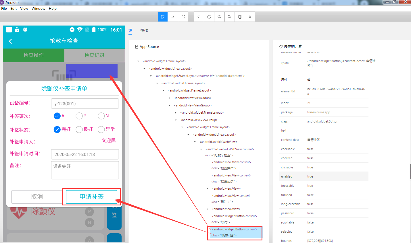The image size is (411, 243).
Task: Tap the back chevron in 抢救车检查 header
Action: coord(11,41)
